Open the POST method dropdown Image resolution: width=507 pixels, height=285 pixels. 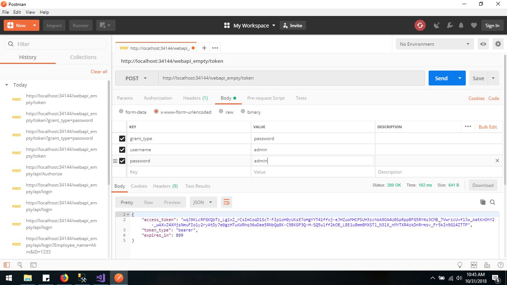[136, 78]
